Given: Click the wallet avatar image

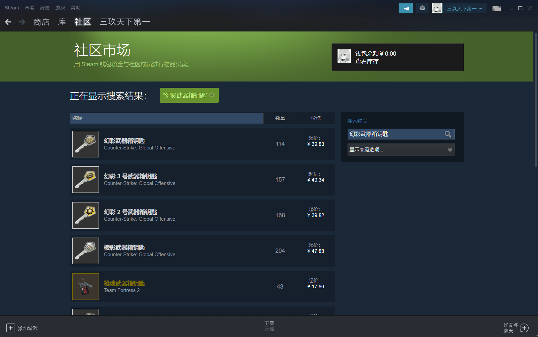Looking at the screenshot, I should (x=344, y=56).
